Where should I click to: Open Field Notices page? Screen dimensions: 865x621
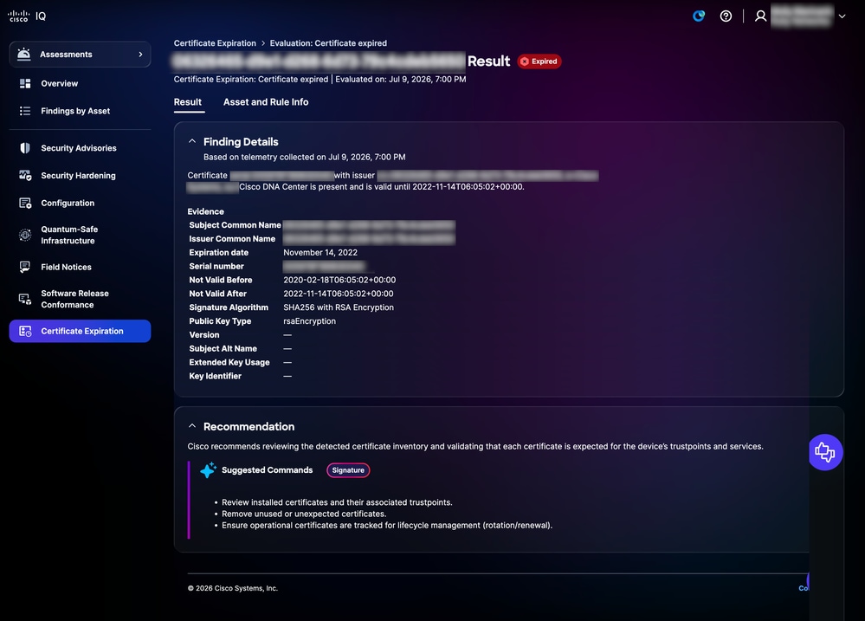[66, 267]
